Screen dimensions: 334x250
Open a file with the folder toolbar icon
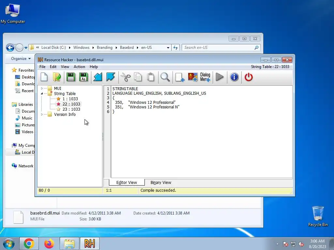57,77
